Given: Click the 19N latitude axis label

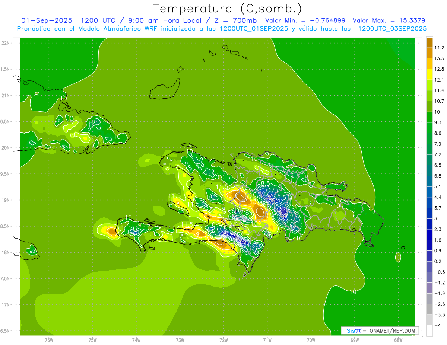Looking at the screenshot, I should [6, 200].
